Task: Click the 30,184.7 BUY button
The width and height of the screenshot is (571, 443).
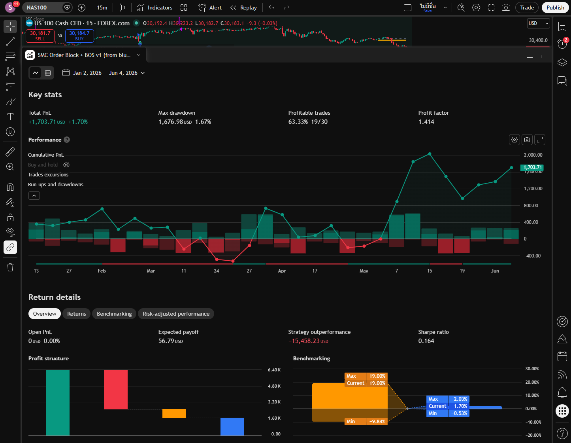Action: [79, 36]
